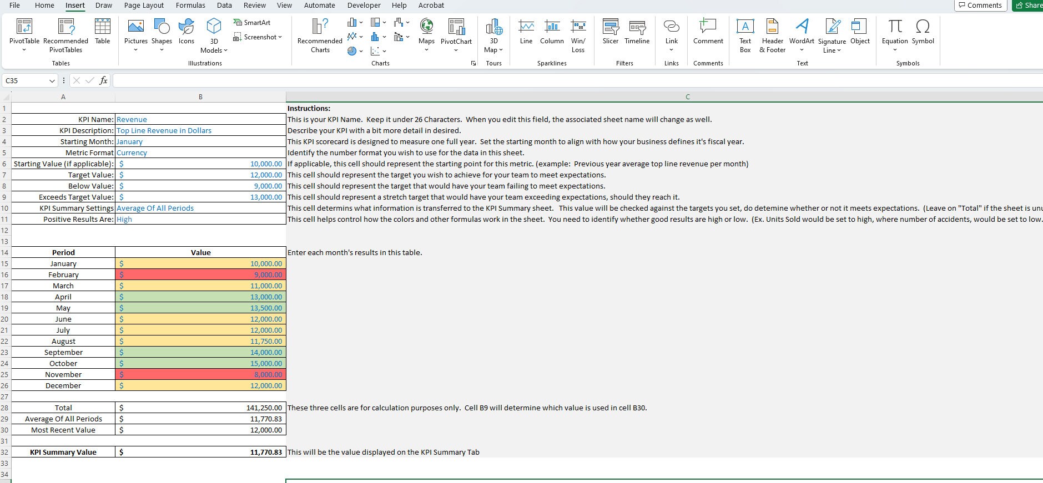
Task: Select 'Average Of All Periods' settings cell
Action: click(x=200, y=208)
